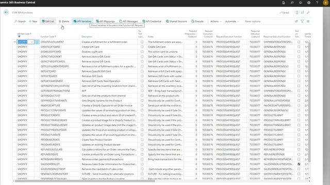
Task: Open API Set Code dropdown in first row
Action: tap(32, 42)
